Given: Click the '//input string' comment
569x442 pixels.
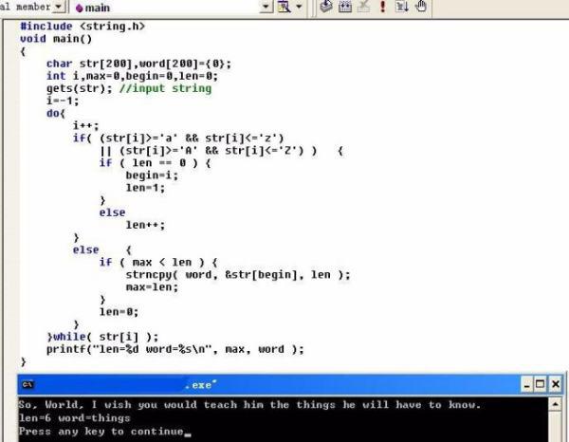Looking at the screenshot, I should tap(165, 88).
